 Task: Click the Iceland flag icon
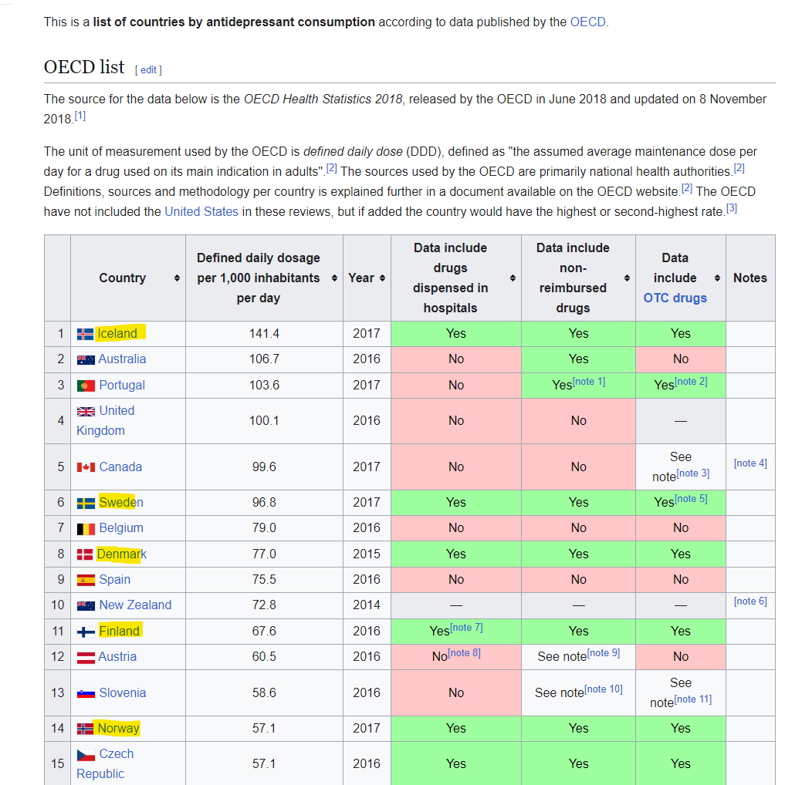86,334
